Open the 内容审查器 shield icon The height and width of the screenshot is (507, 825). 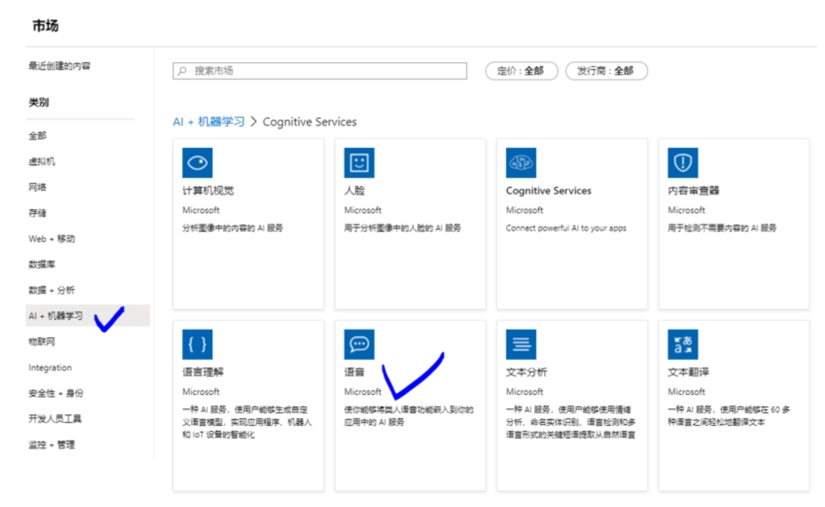point(683,163)
